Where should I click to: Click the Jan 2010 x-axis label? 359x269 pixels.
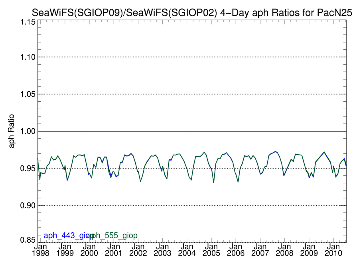point(333,250)
